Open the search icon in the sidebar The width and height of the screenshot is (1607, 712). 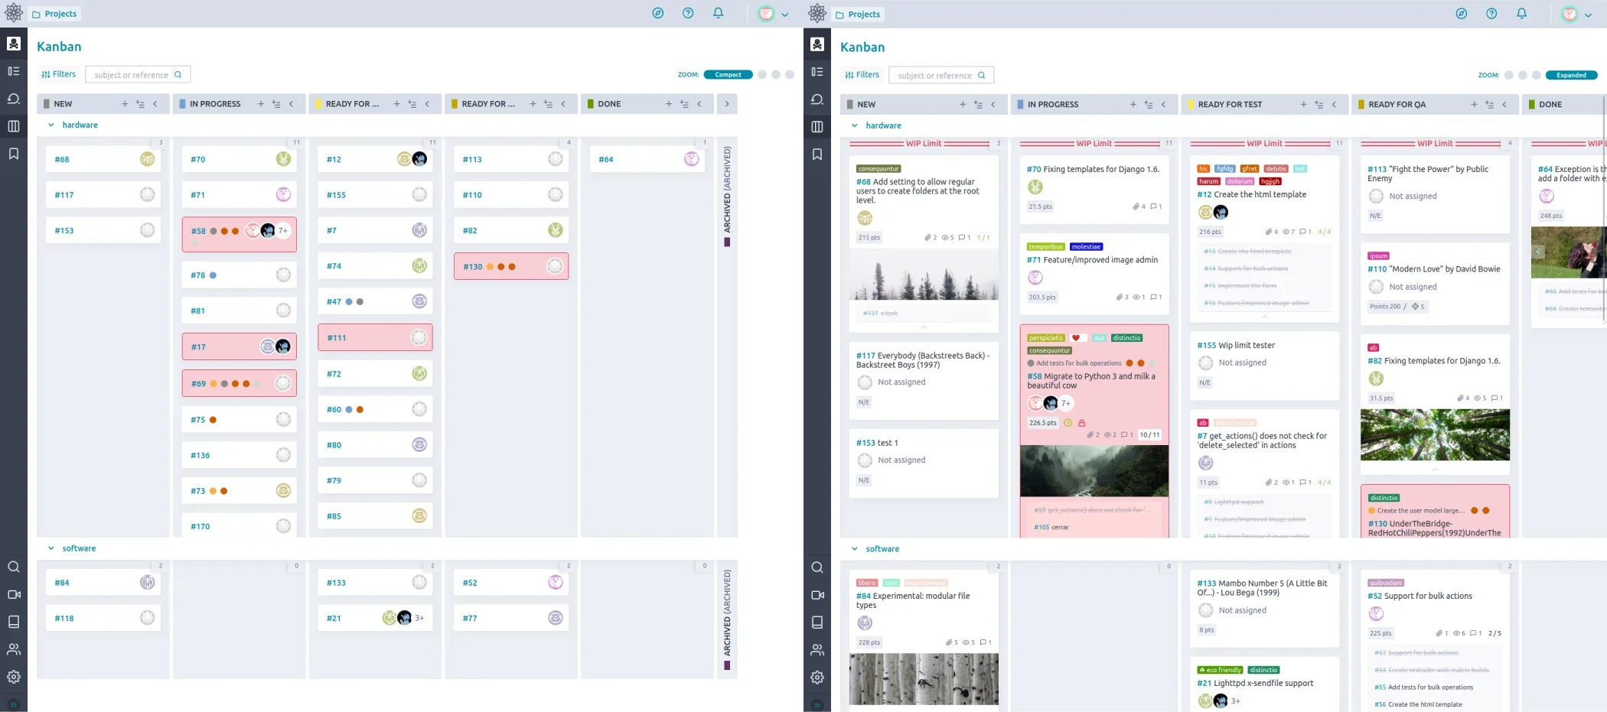13,567
